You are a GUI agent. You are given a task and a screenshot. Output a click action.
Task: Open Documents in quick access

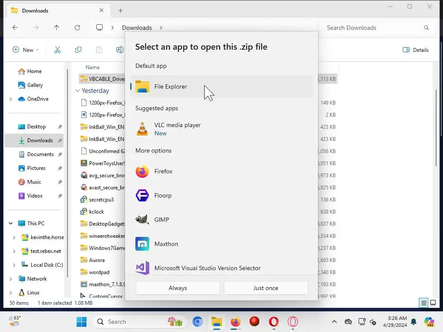tap(40, 154)
